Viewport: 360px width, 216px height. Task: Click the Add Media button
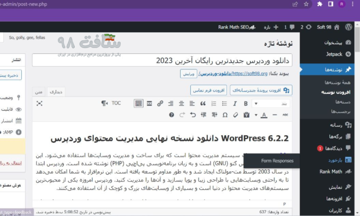(x=261, y=90)
